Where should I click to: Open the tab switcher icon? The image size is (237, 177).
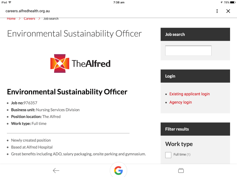click(181, 171)
